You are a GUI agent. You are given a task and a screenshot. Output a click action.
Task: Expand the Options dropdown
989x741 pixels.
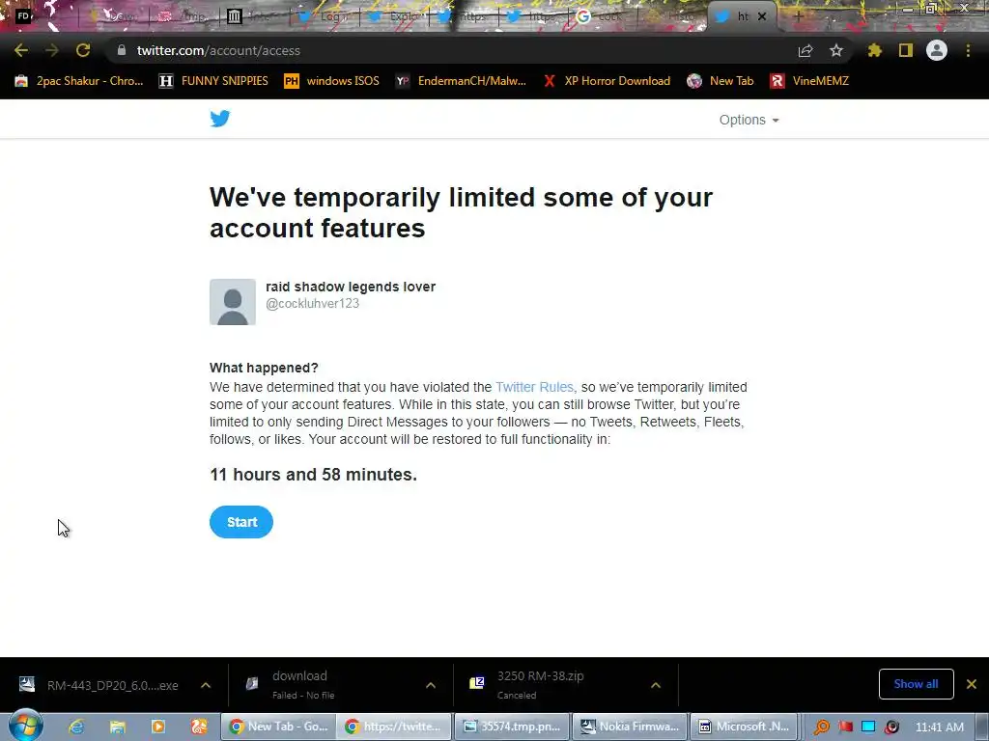[x=749, y=120]
